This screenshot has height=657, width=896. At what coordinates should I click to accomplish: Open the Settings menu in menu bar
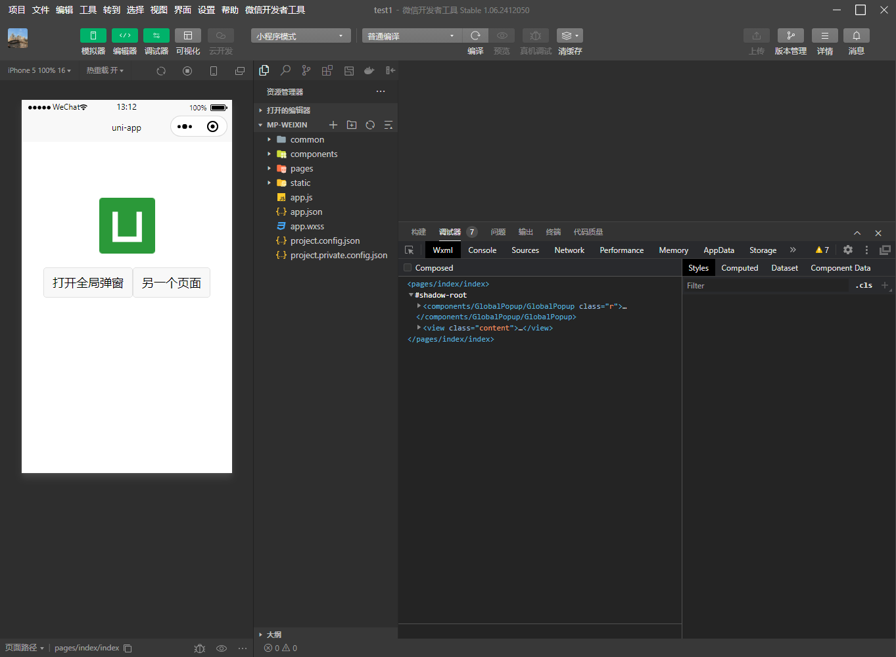click(x=206, y=10)
